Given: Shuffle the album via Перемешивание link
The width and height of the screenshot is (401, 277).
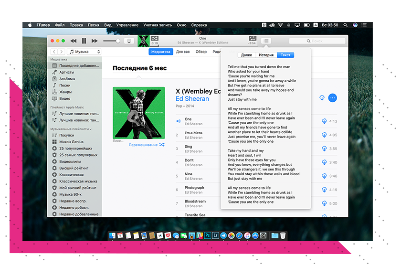Looking at the screenshot, I should 147,145.
